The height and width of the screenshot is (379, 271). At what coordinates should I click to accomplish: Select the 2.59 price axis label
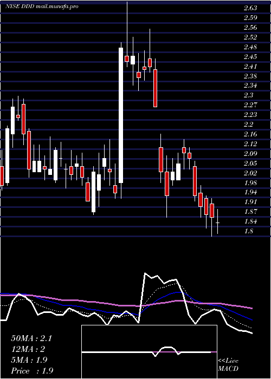(x=250, y=18)
